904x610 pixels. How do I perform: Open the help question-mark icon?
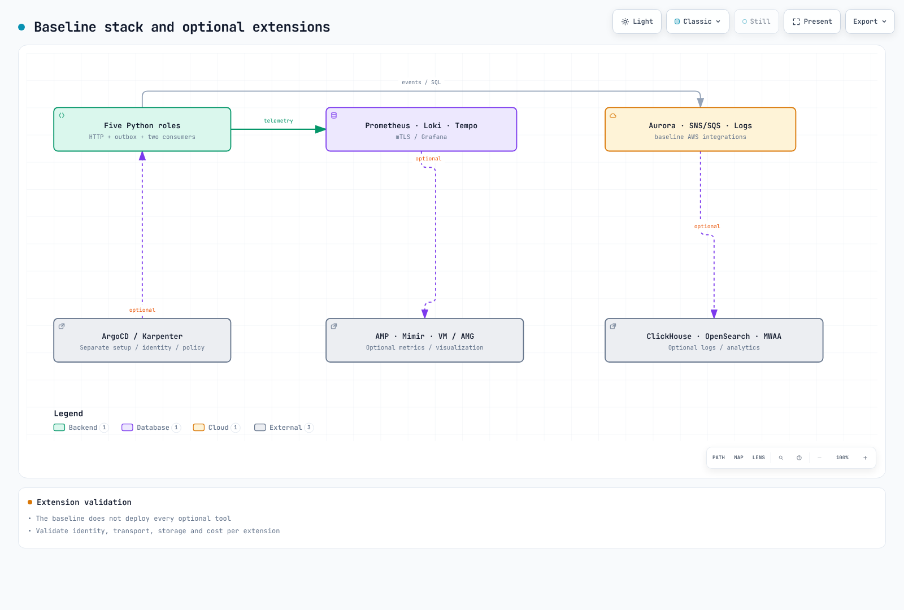(x=799, y=457)
